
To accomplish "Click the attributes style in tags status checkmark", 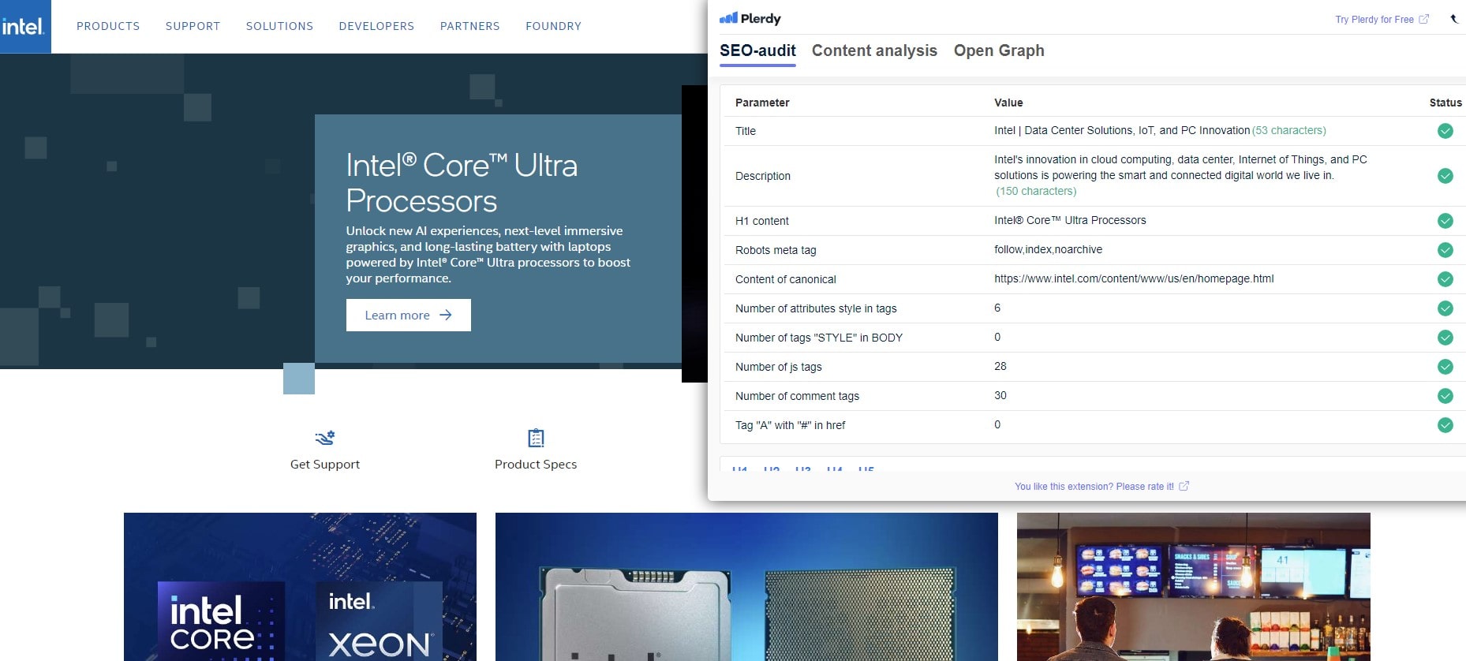I will tap(1445, 308).
